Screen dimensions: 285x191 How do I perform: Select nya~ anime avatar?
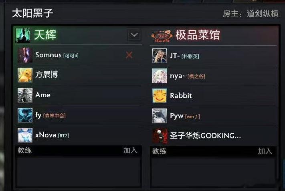[160, 76]
